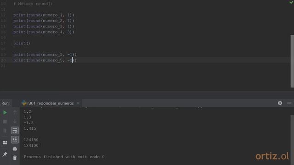
Task: Click the editor vertical scrollbar
Action: point(292,61)
